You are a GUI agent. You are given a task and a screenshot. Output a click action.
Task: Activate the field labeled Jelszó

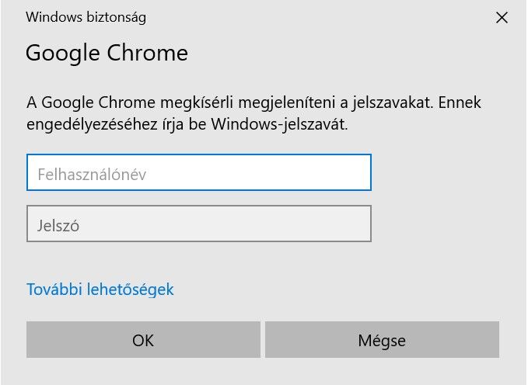[199, 224]
